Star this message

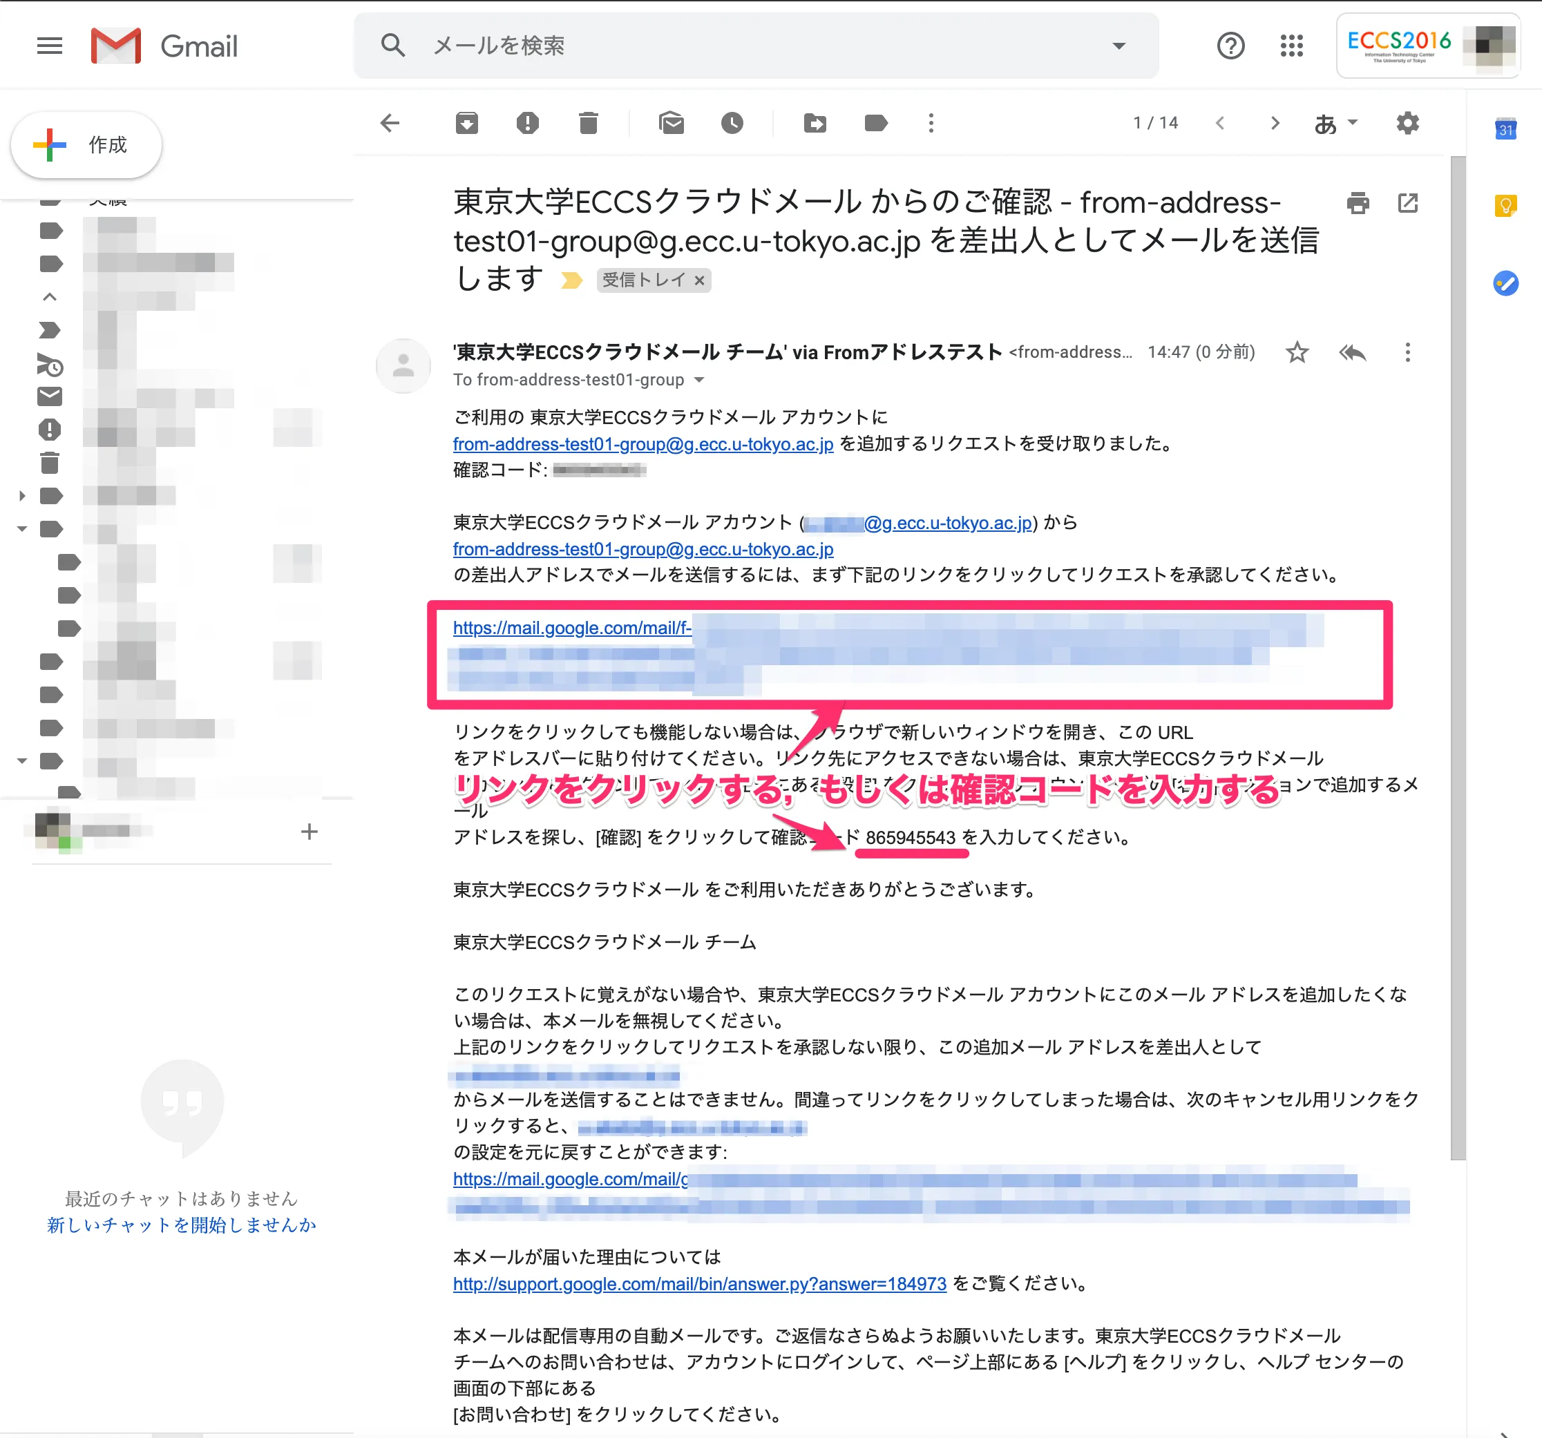click(1297, 353)
